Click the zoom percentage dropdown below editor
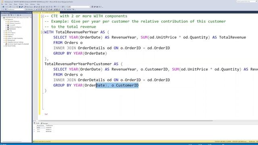 click(x=36, y=121)
